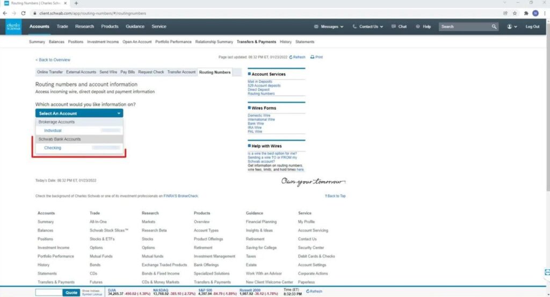This screenshot has height=297, width=550.
Task: Open the Guidance main menu
Action: (135, 27)
